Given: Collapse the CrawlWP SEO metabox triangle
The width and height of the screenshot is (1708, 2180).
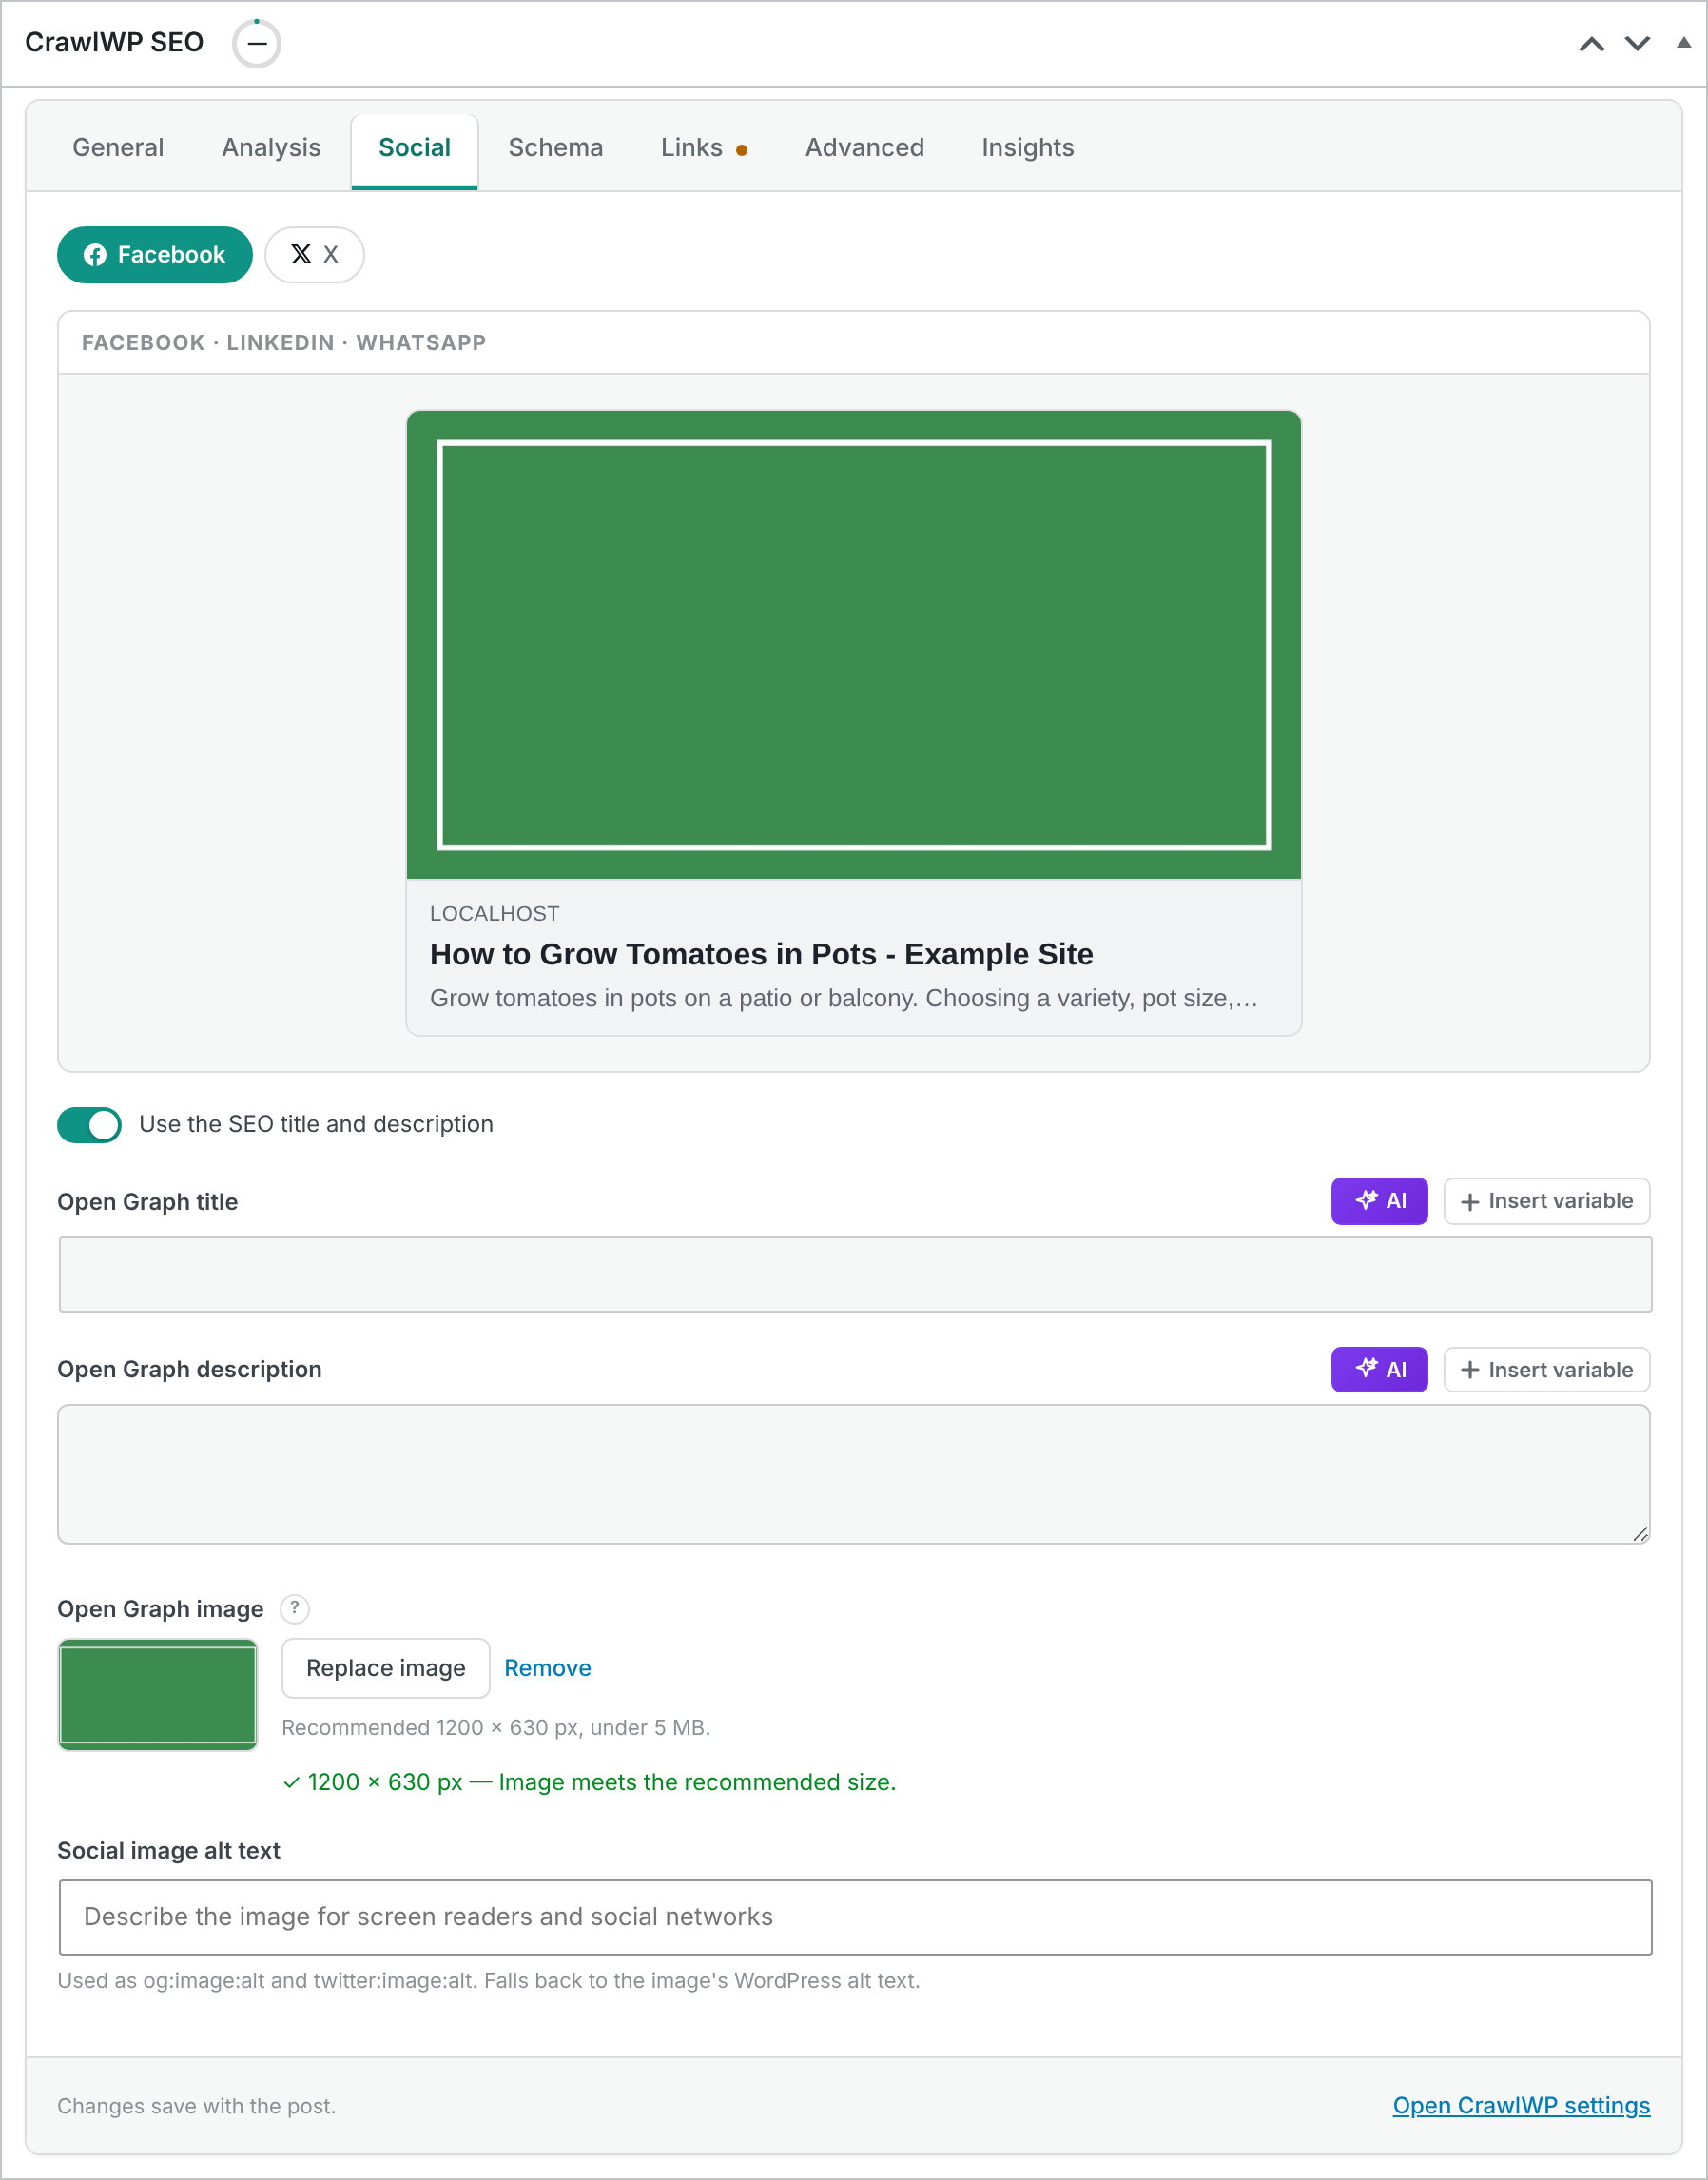Looking at the screenshot, I should pos(1684,43).
